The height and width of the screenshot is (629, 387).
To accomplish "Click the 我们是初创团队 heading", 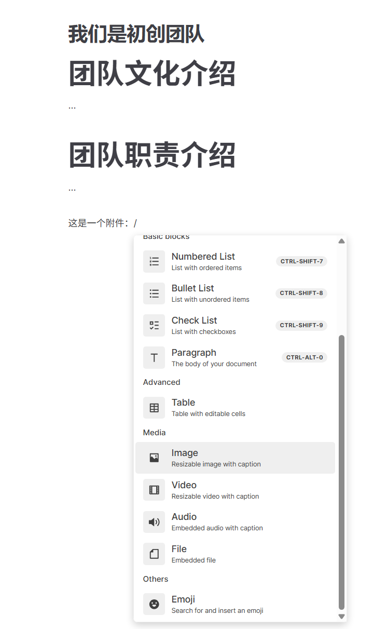I will pyautogui.click(x=136, y=34).
